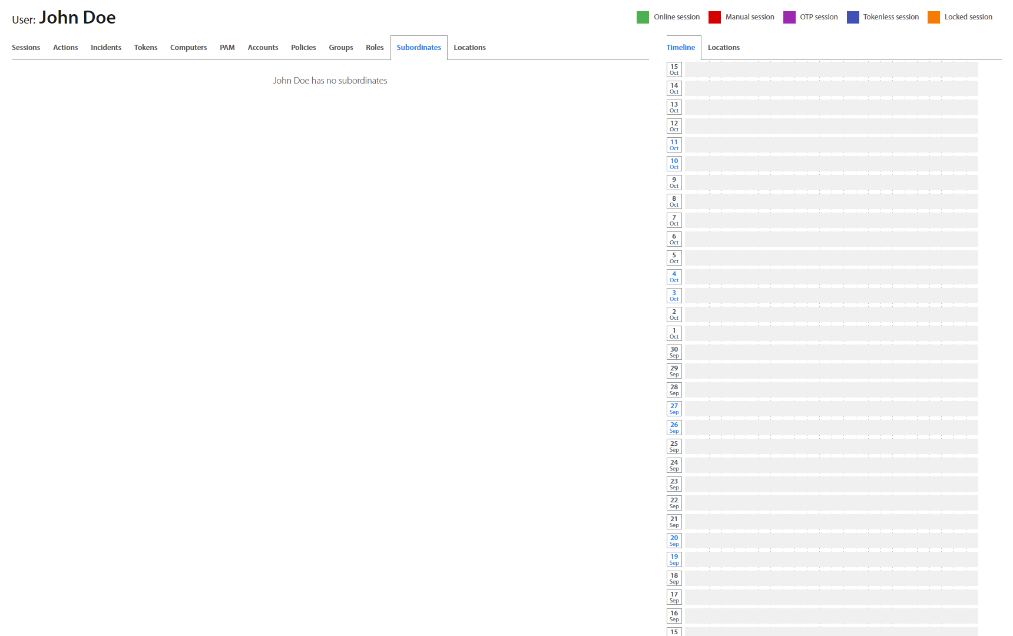1013x636 pixels.
Task: Click the 15 Oct date marker
Action: pyautogui.click(x=674, y=69)
